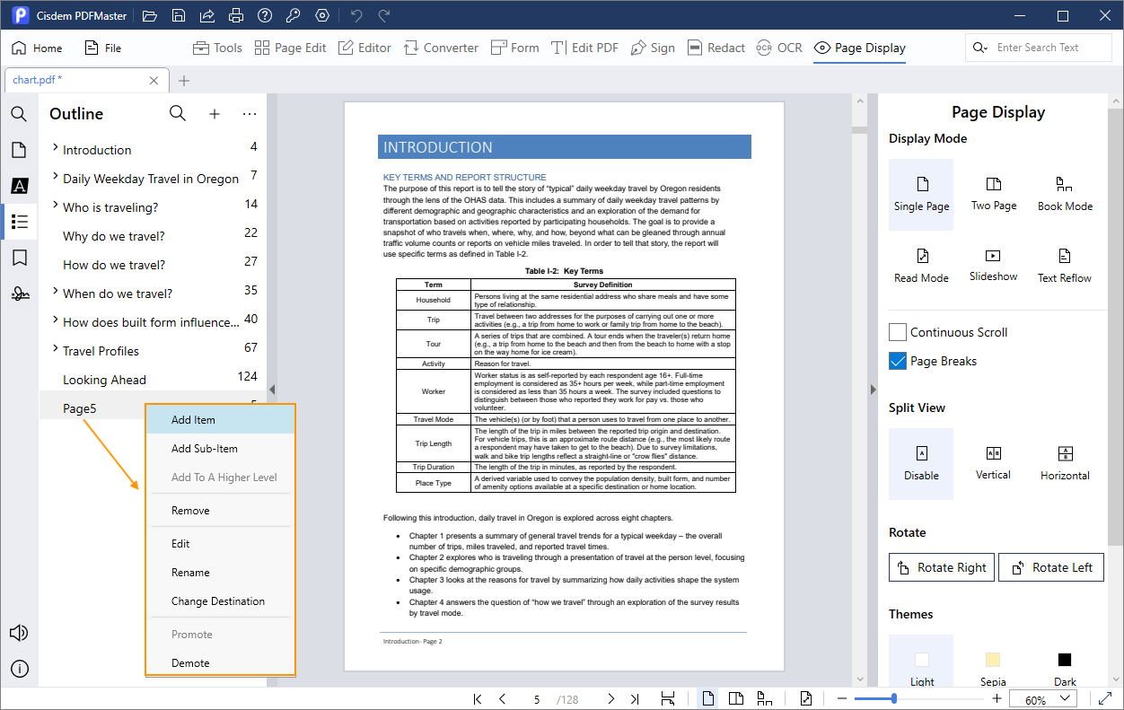Select Book Mode display icon
Screen dimensions: 1124x710
pyautogui.click(x=1065, y=194)
